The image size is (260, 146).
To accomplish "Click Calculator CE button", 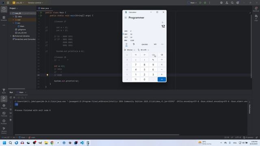I will 153,55.
